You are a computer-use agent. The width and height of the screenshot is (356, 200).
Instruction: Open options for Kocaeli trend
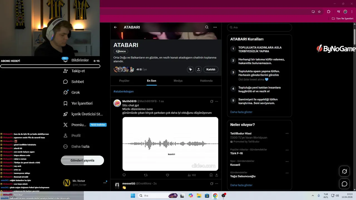[x=287, y=161]
